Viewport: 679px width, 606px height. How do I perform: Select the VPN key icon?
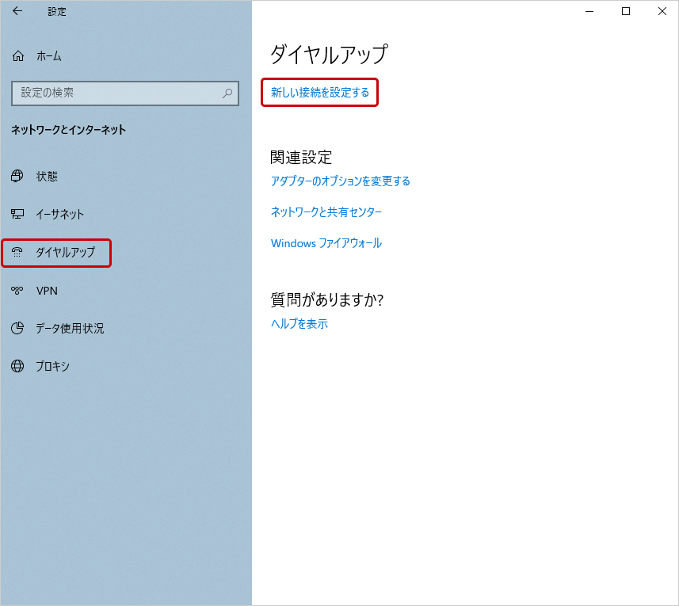[x=17, y=291]
